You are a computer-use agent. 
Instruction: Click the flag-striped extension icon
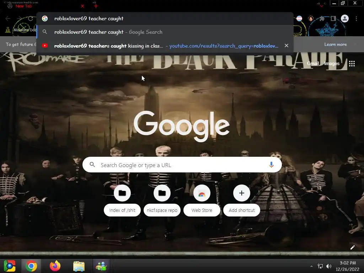point(299,18)
